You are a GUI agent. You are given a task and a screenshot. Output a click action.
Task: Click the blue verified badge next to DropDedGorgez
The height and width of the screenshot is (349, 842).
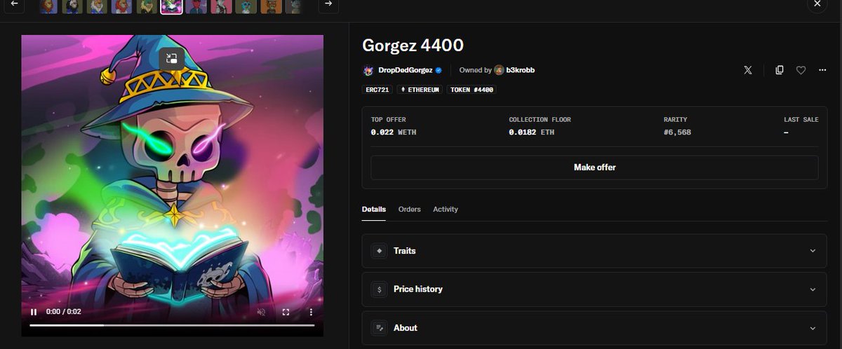pos(439,70)
